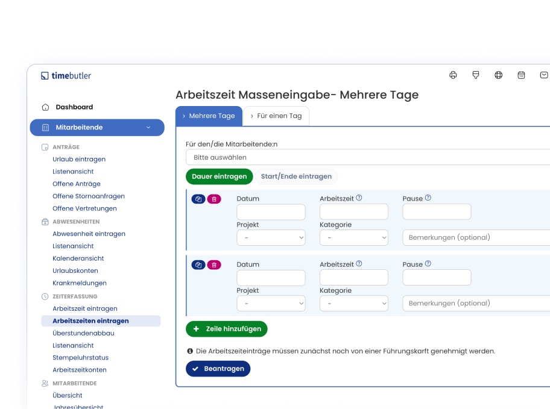Open the printer icon in the header
550x409 pixels.
453,75
